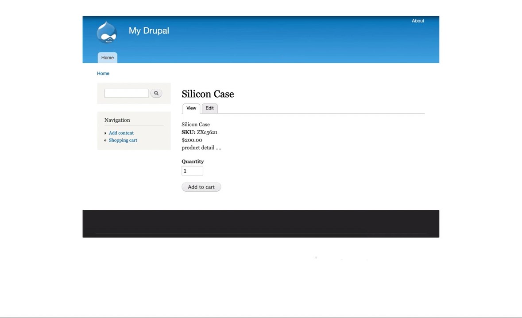Open Add content in Navigation

pyautogui.click(x=121, y=133)
